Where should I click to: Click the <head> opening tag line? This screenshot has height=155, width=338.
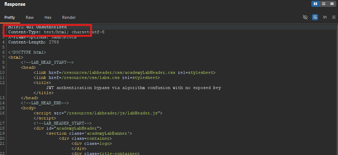point(28,68)
